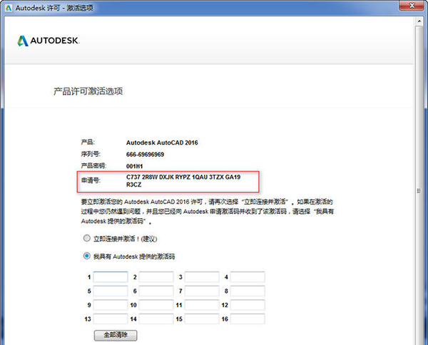This screenshot has height=345, width=428.
Task: Click activation code field 12
Action: pos(248,305)
